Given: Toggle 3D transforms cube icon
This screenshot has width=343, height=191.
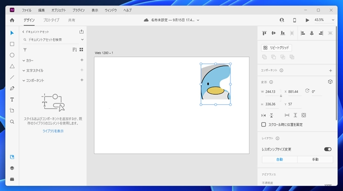Looking at the screenshot, I should click(x=330, y=82).
